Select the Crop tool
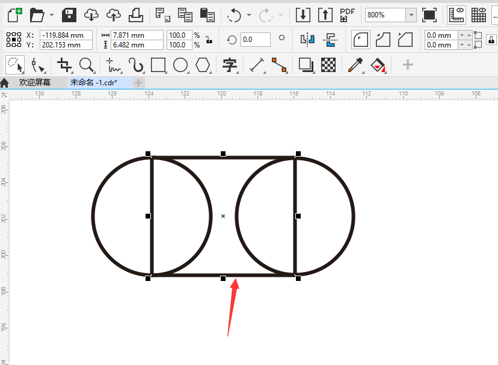498x365 pixels. coord(64,65)
